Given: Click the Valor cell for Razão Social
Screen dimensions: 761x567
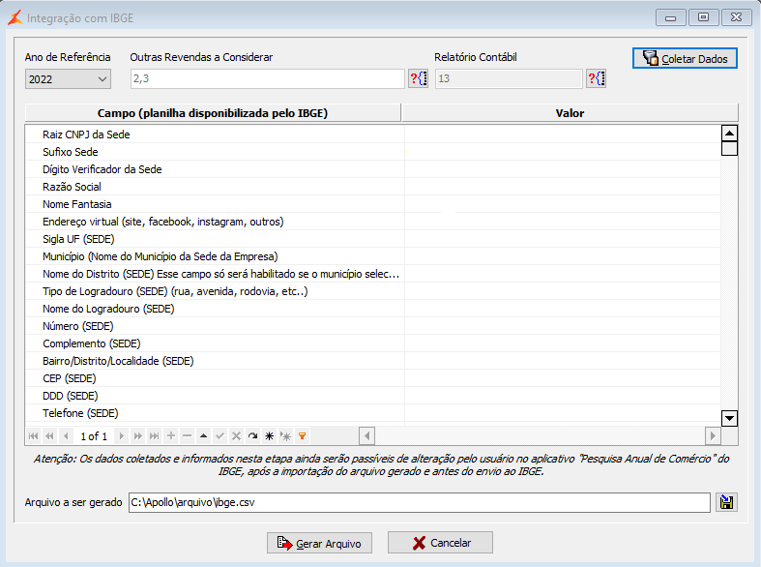Looking at the screenshot, I should click(x=563, y=187).
